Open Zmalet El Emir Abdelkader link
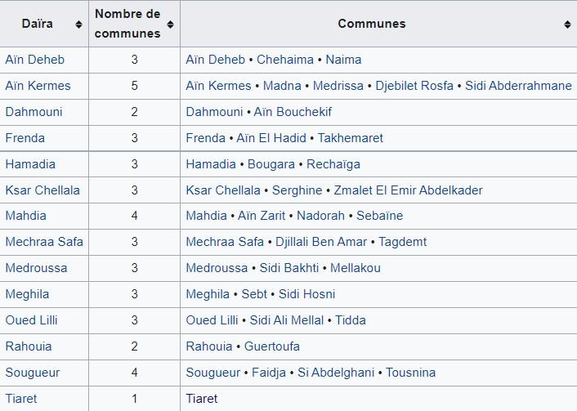The width and height of the screenshot is (577, 411). tap(408, 190)
